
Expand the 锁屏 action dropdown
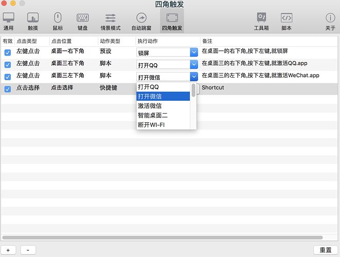coord(194,52)
